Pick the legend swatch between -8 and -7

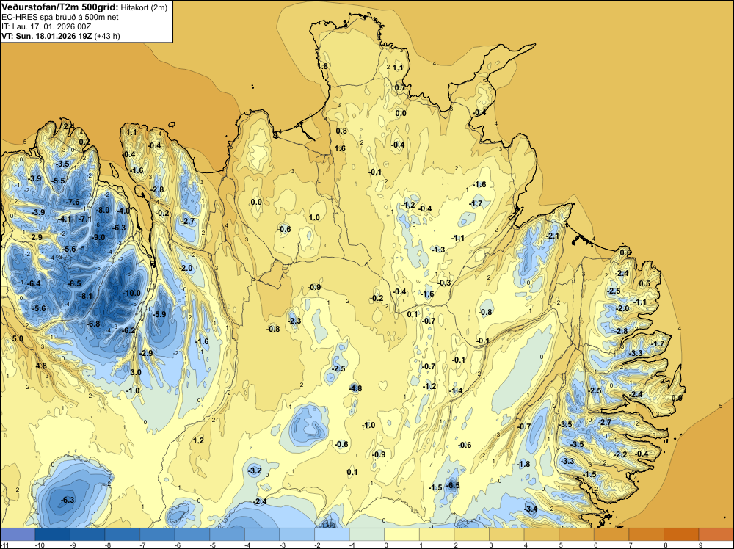[122, 534]
